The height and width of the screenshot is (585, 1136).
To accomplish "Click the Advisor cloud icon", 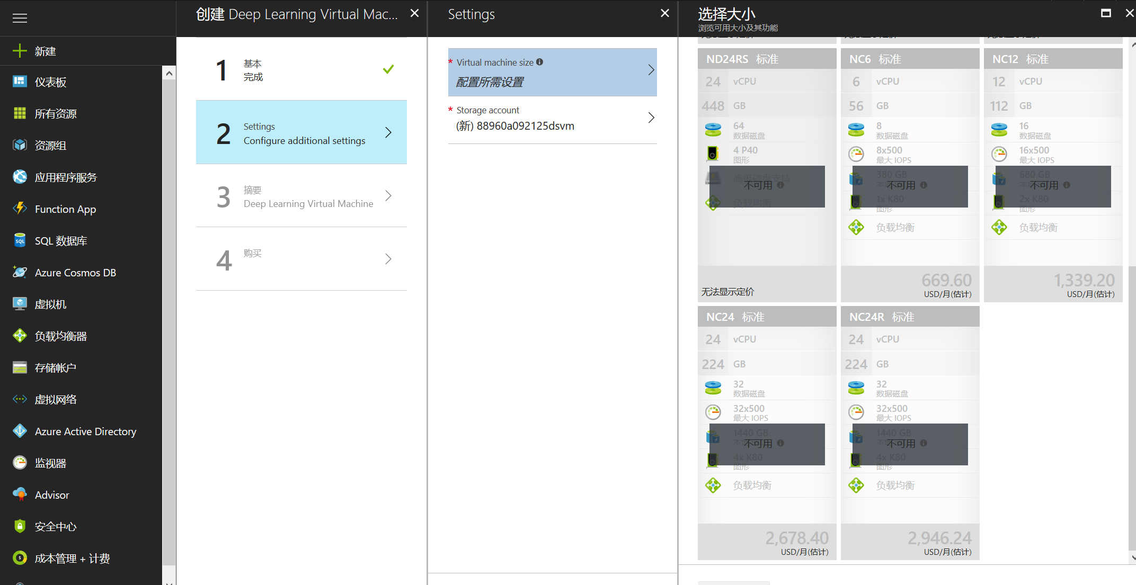I will point(20,494).
